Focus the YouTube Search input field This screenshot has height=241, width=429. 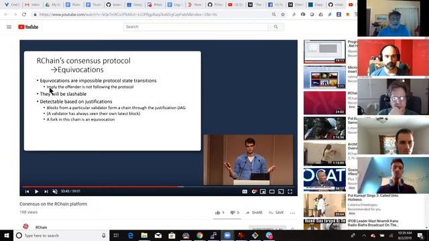[195, 27]
